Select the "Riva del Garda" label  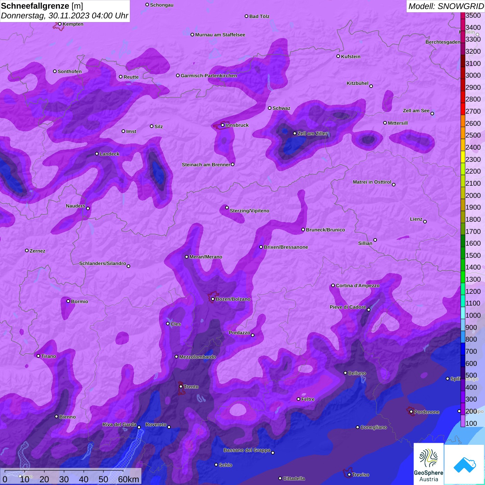pyautogui.click(x=120, y=424)
